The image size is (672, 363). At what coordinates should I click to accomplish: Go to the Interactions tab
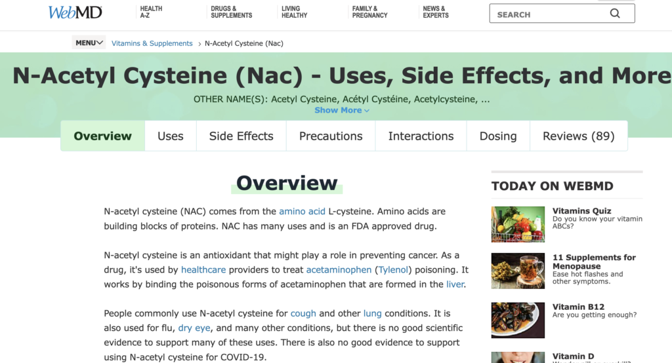[x=421, y=136]
